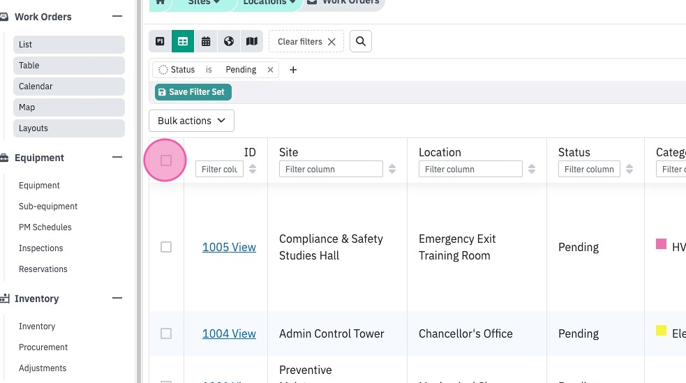
Task: Click the Equipment sidebar section icon
Action: (x=4, y=158)
